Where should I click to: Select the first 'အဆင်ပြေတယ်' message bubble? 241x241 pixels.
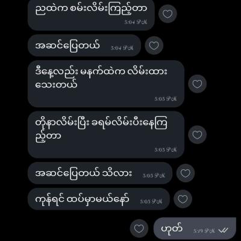point(84,45)
